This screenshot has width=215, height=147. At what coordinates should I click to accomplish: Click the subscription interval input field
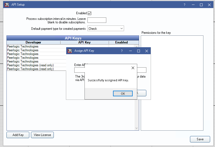(x=97, y=20)
